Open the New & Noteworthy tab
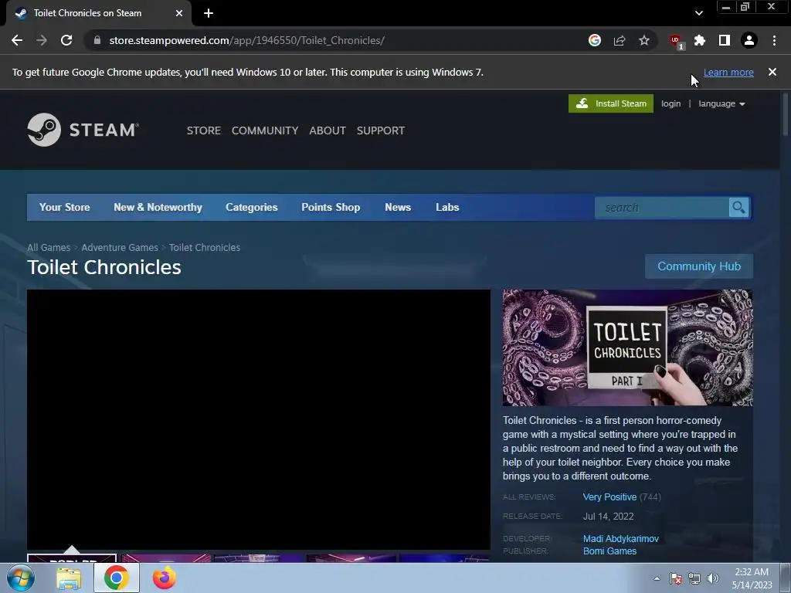The image size is (791, 593). [x=158, y=207]
